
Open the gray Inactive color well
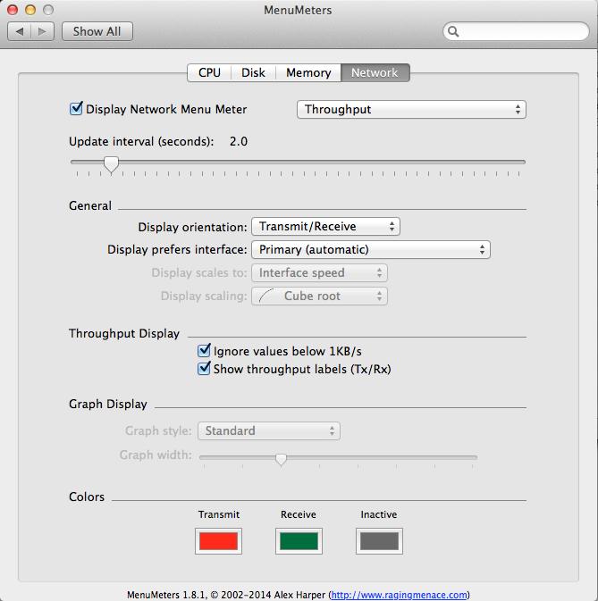click(379, 541)
